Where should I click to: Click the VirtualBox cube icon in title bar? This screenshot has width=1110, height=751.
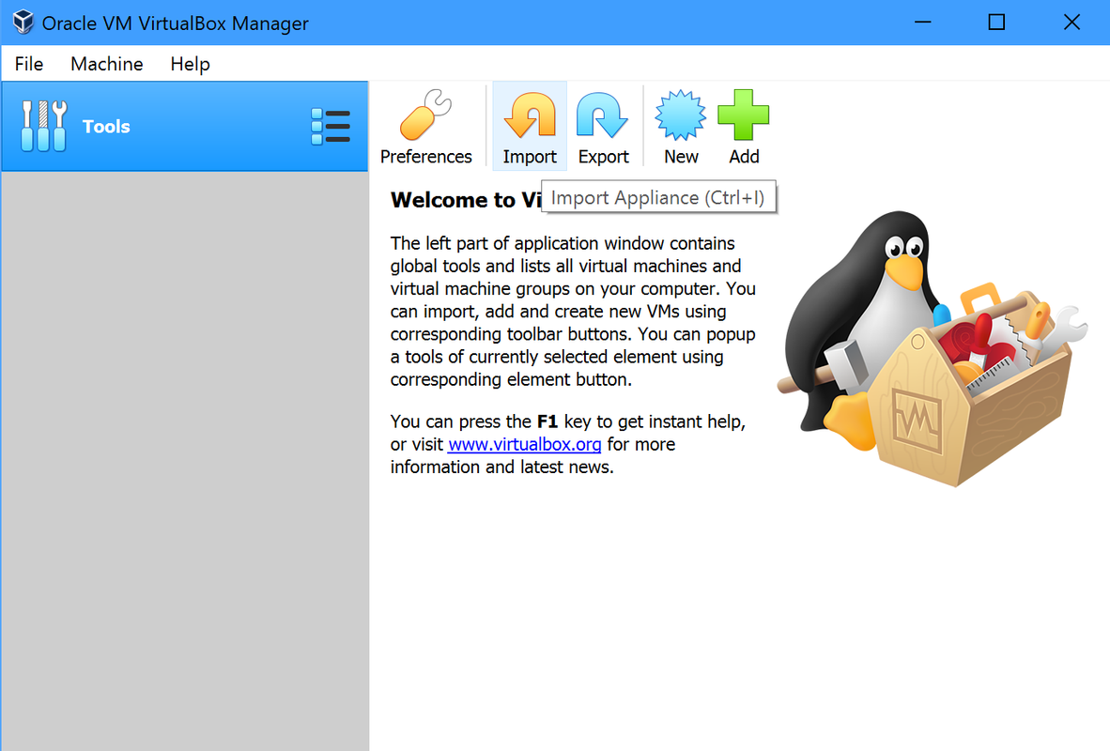(23, 22)
